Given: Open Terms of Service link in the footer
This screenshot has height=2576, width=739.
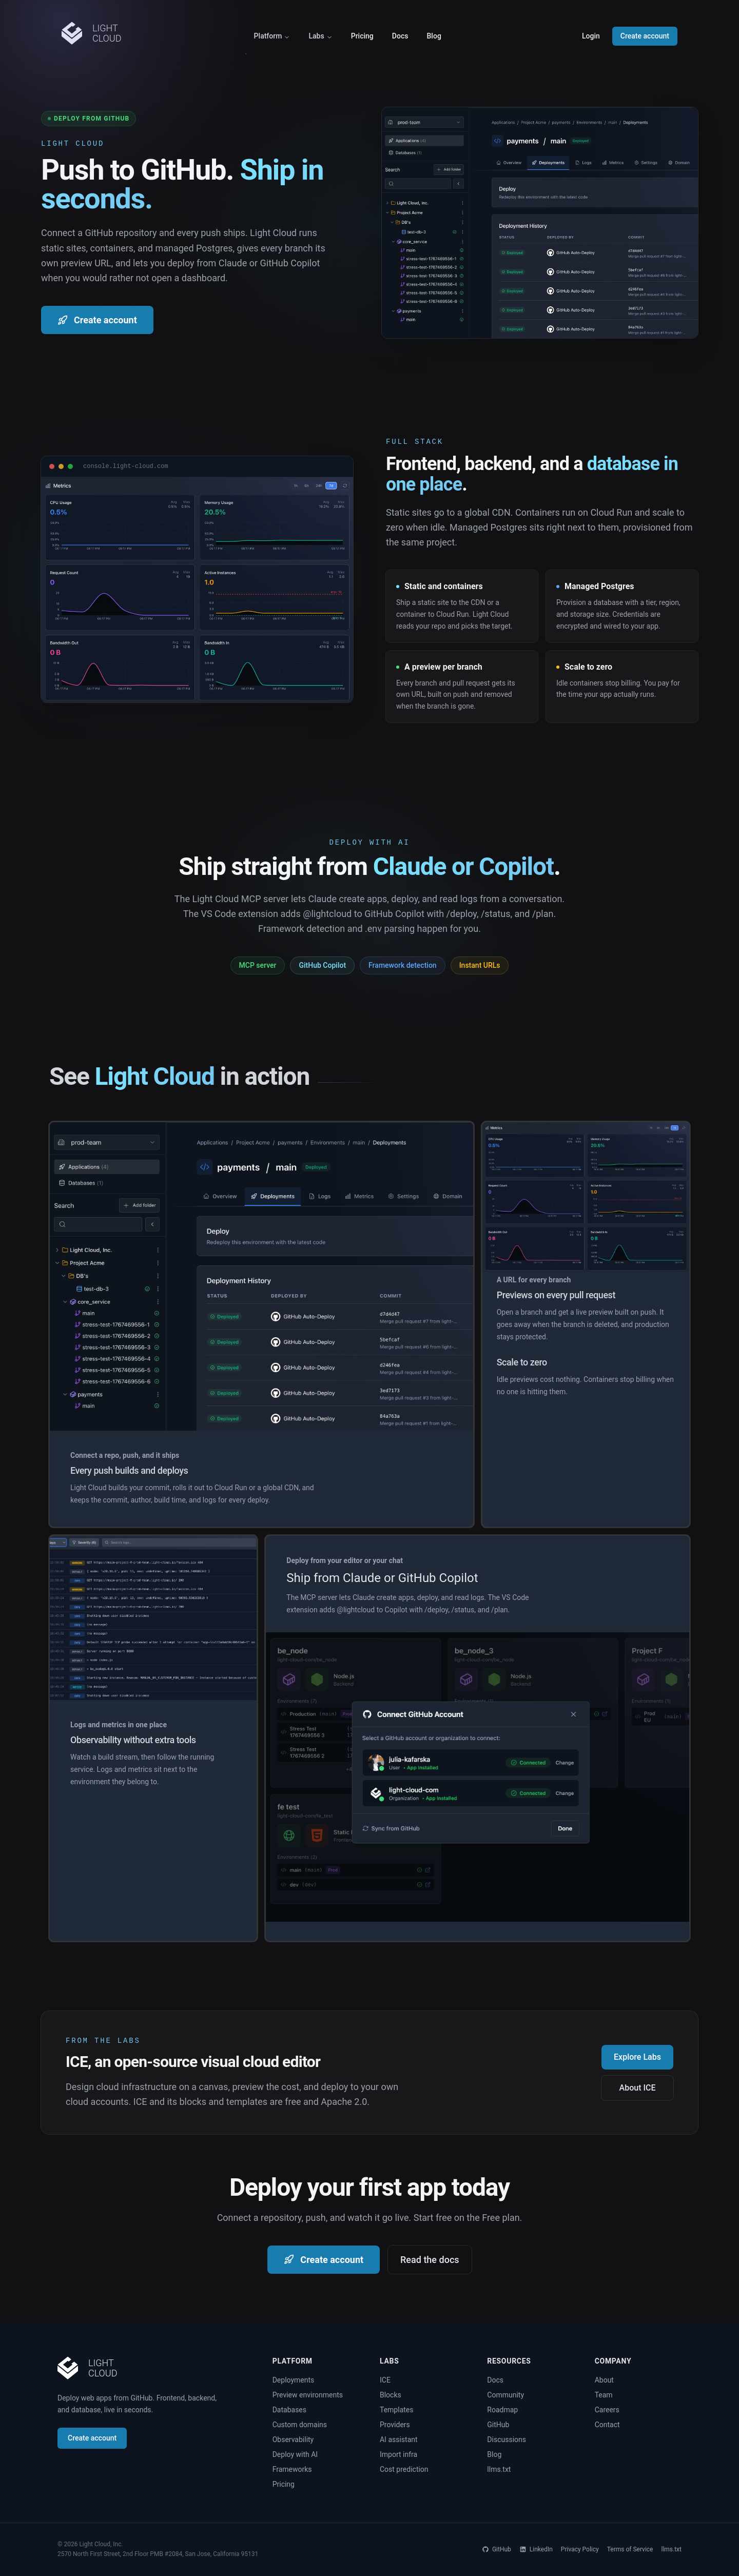Looking at the screenshot, I should (x=630, y=2549).
